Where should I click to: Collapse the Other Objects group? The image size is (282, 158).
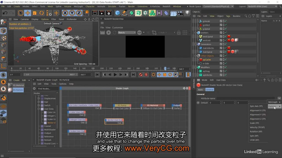click(196, 56)
